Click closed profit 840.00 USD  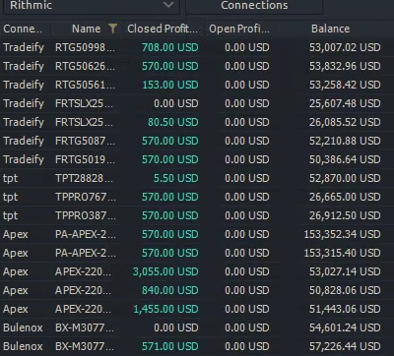pyautogui.click(x=169, y=290)
